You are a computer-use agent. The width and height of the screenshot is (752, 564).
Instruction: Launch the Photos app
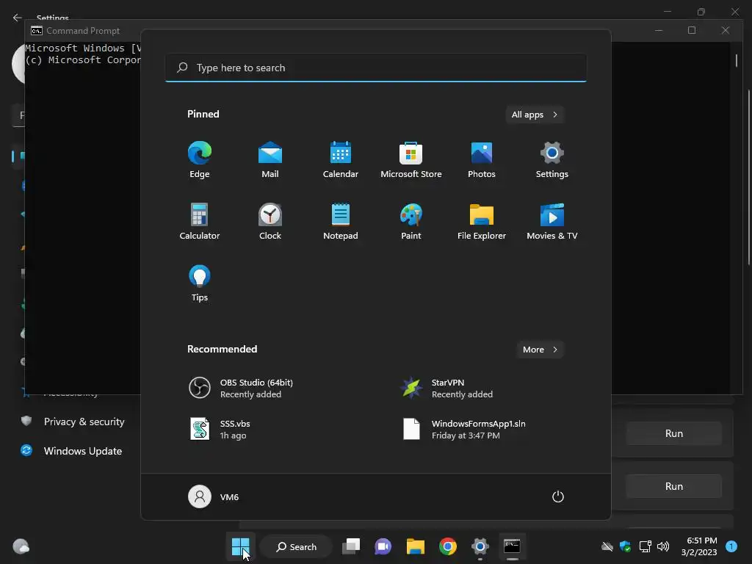click(x=482, y=160)
